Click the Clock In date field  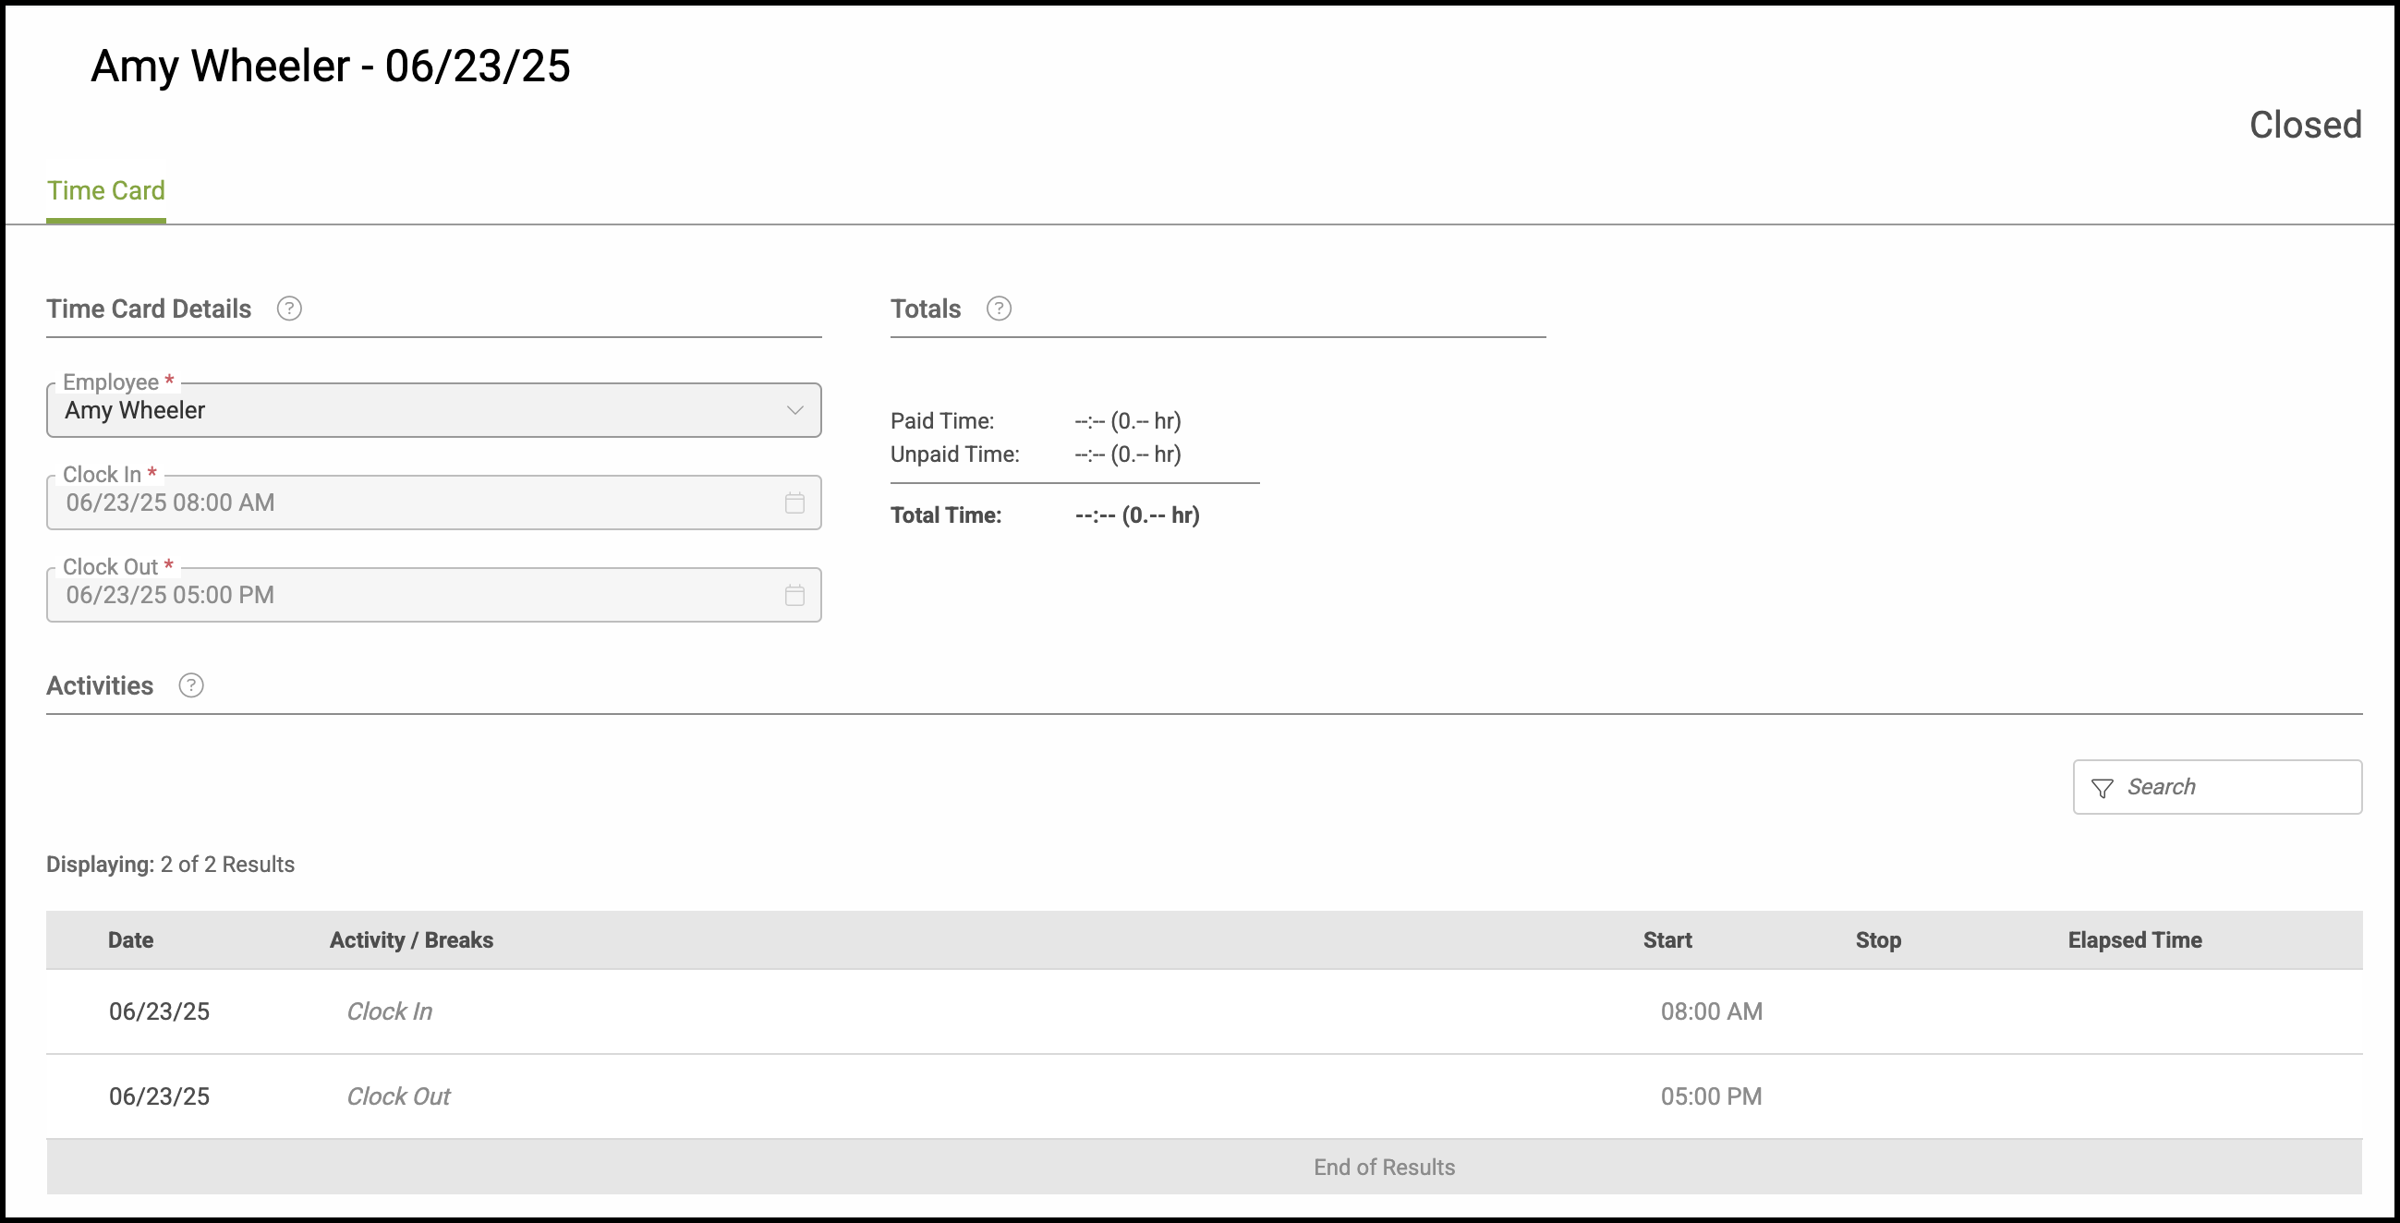point(410,503)
